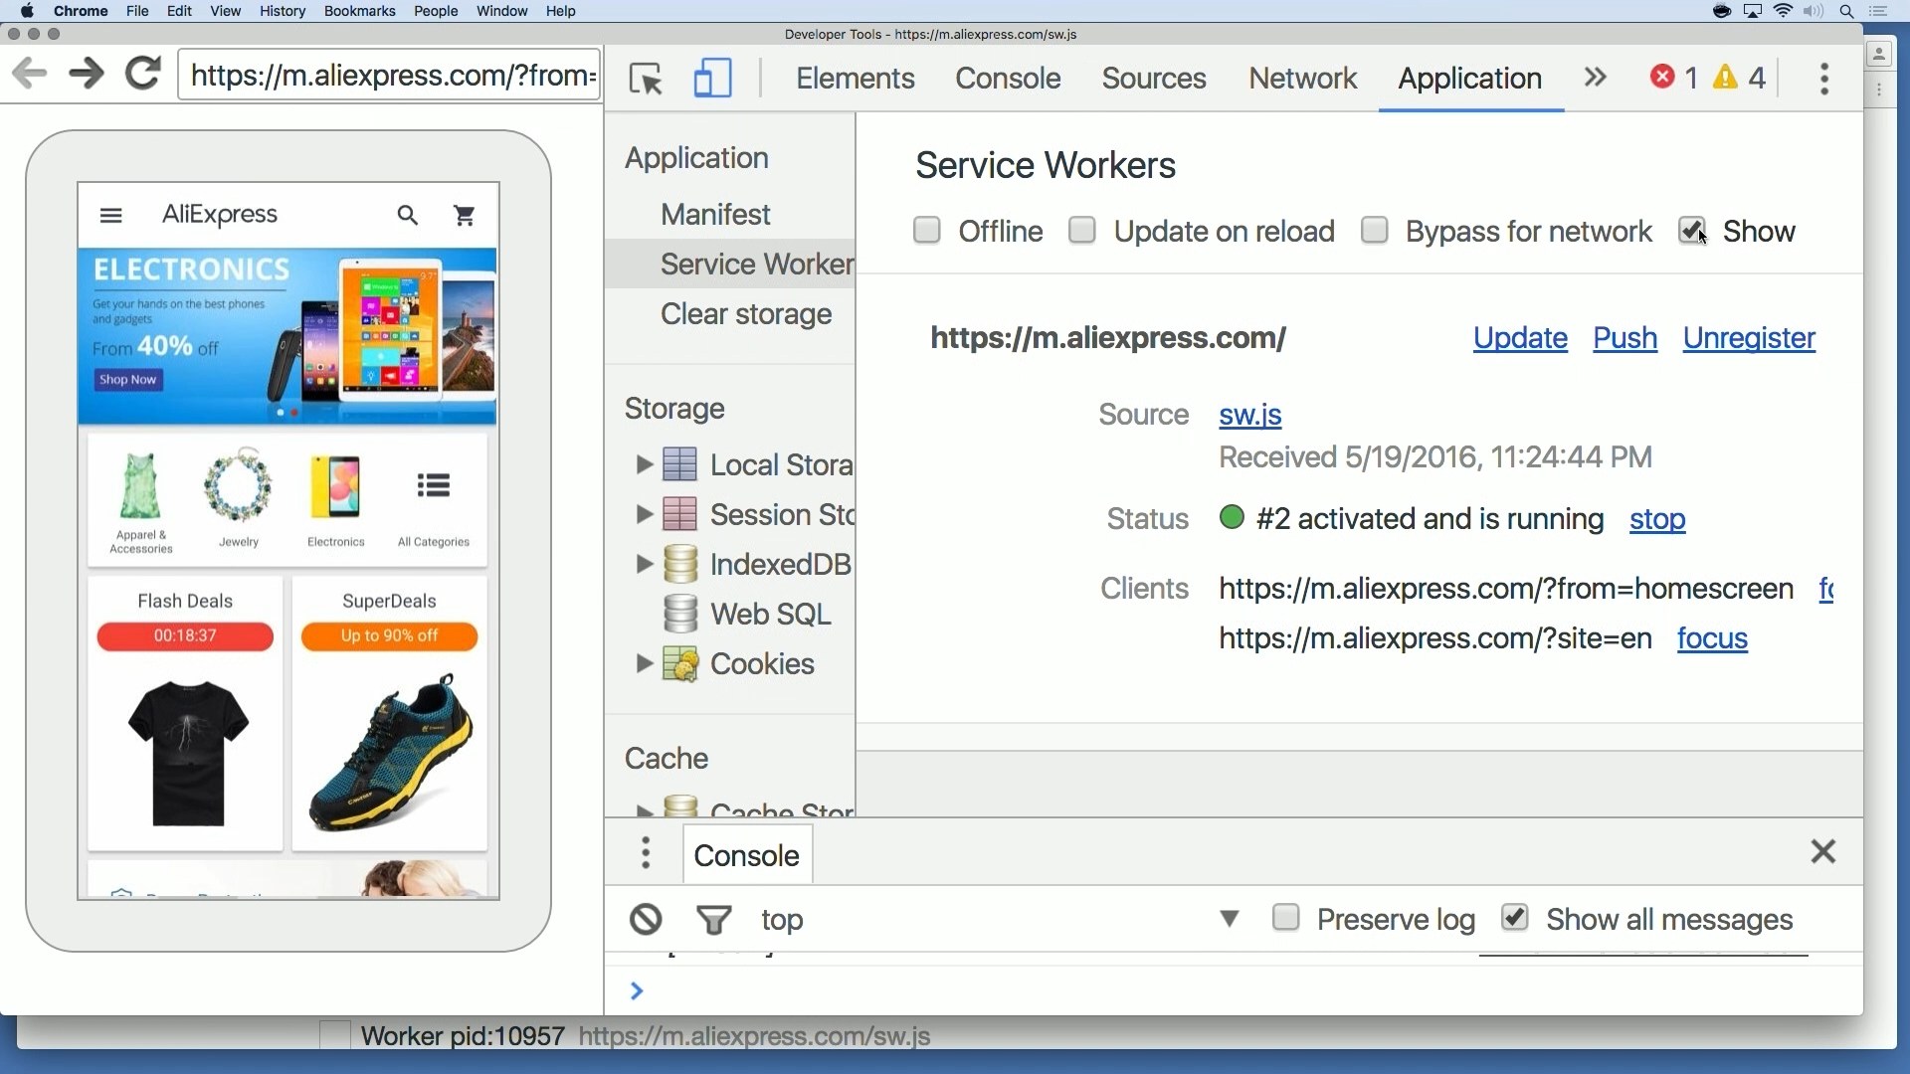Open the AliExpress shopping cart icon

(464, 215)
